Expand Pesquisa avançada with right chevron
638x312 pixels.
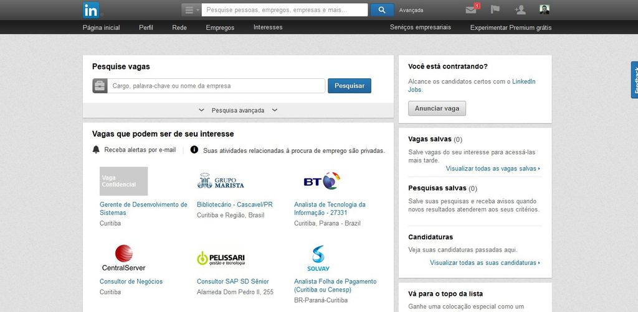pyautogui.click(x=275, y=110)
